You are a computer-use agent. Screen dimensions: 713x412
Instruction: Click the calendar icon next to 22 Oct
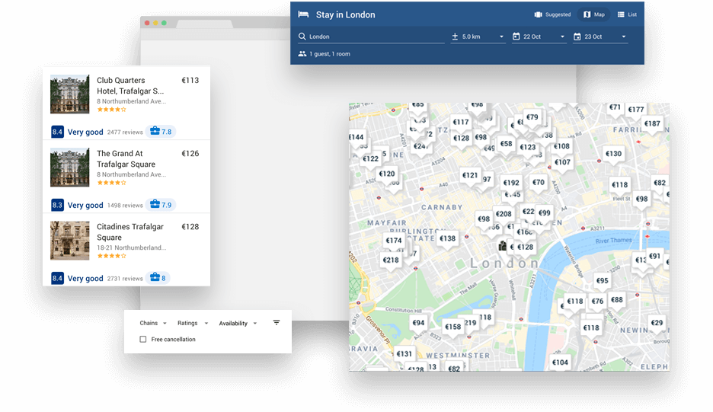(516, 37)
